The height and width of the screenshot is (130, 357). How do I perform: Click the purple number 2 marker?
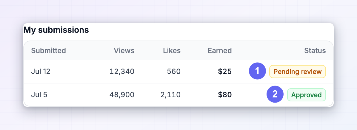[x=275, y=94]
